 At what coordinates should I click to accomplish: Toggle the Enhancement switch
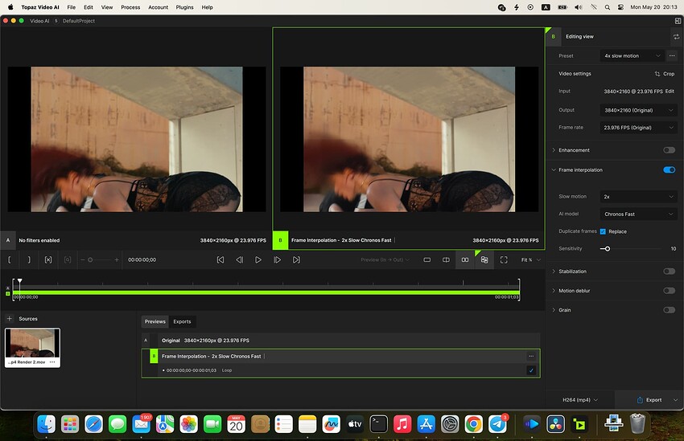pyautogui.click(x=669, y=150)
